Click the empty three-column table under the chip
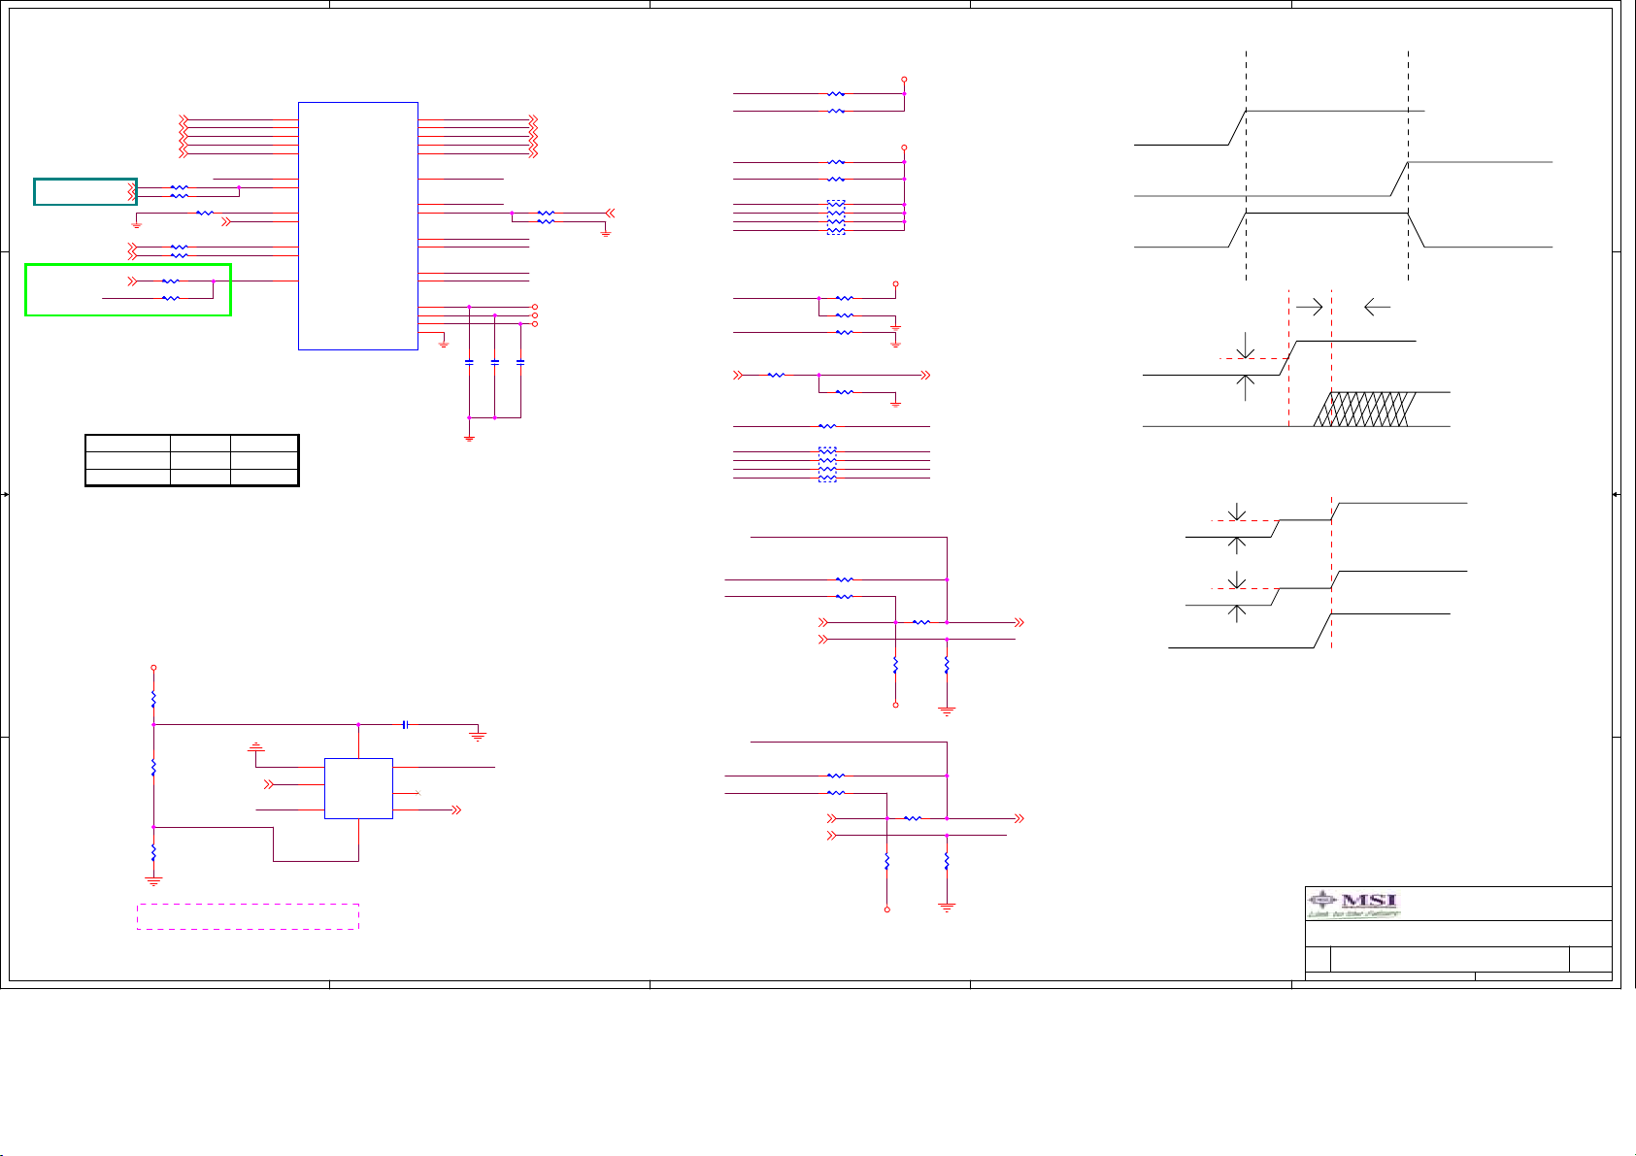 192,460
